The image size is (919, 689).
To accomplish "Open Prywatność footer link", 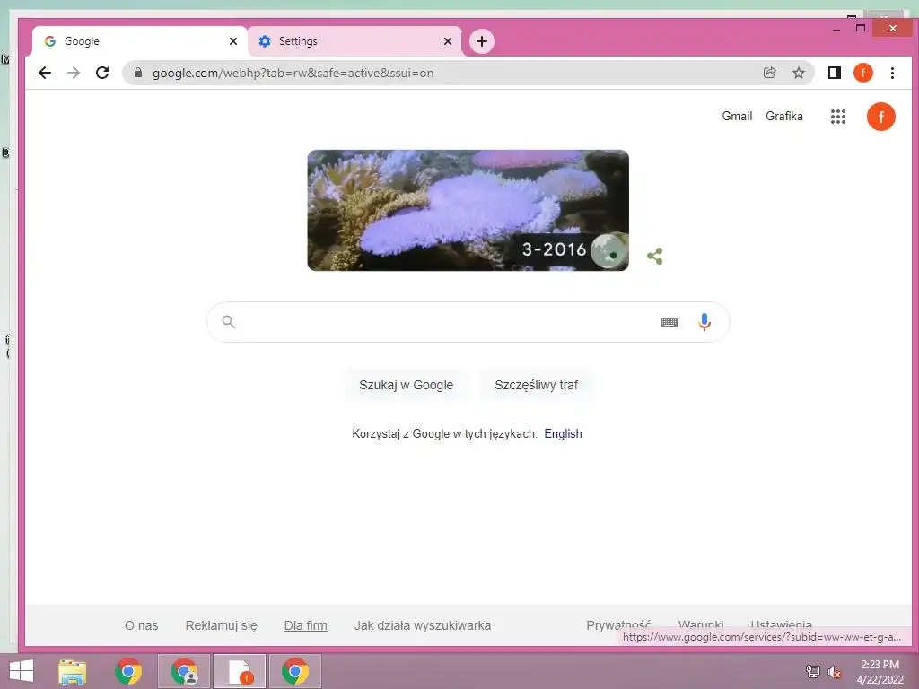I will tap(618, 624).
